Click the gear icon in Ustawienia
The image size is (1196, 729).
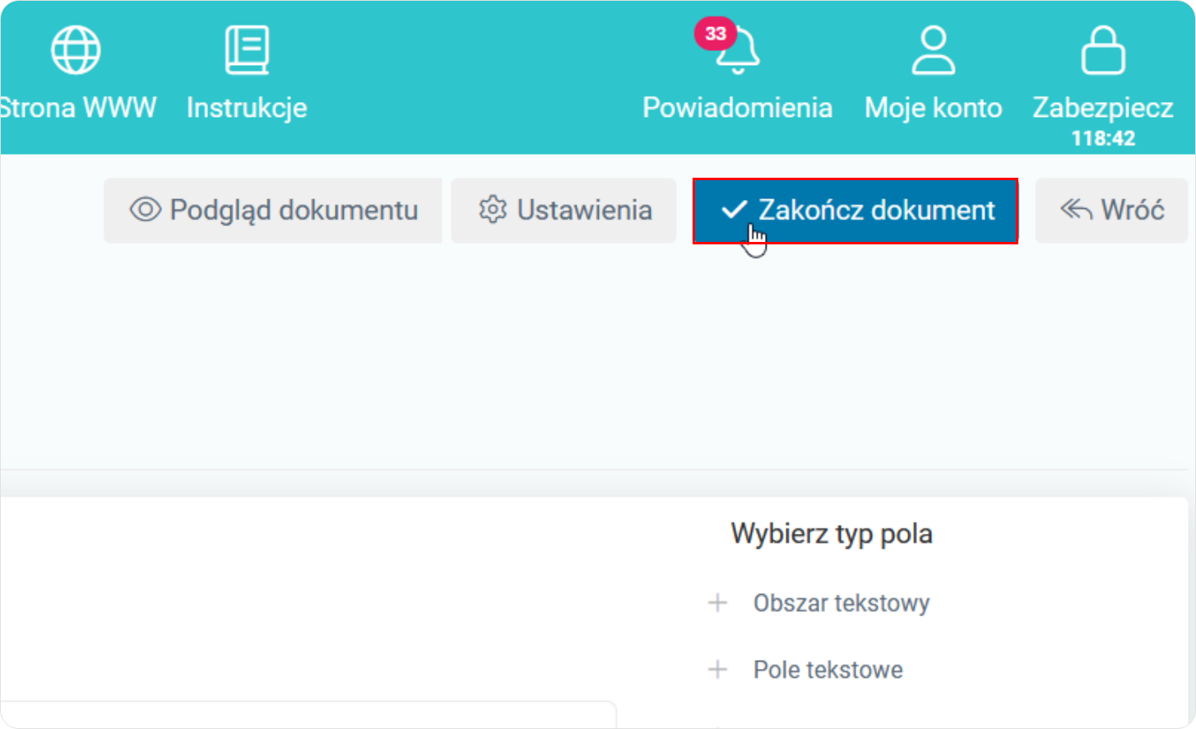(493, 210)
